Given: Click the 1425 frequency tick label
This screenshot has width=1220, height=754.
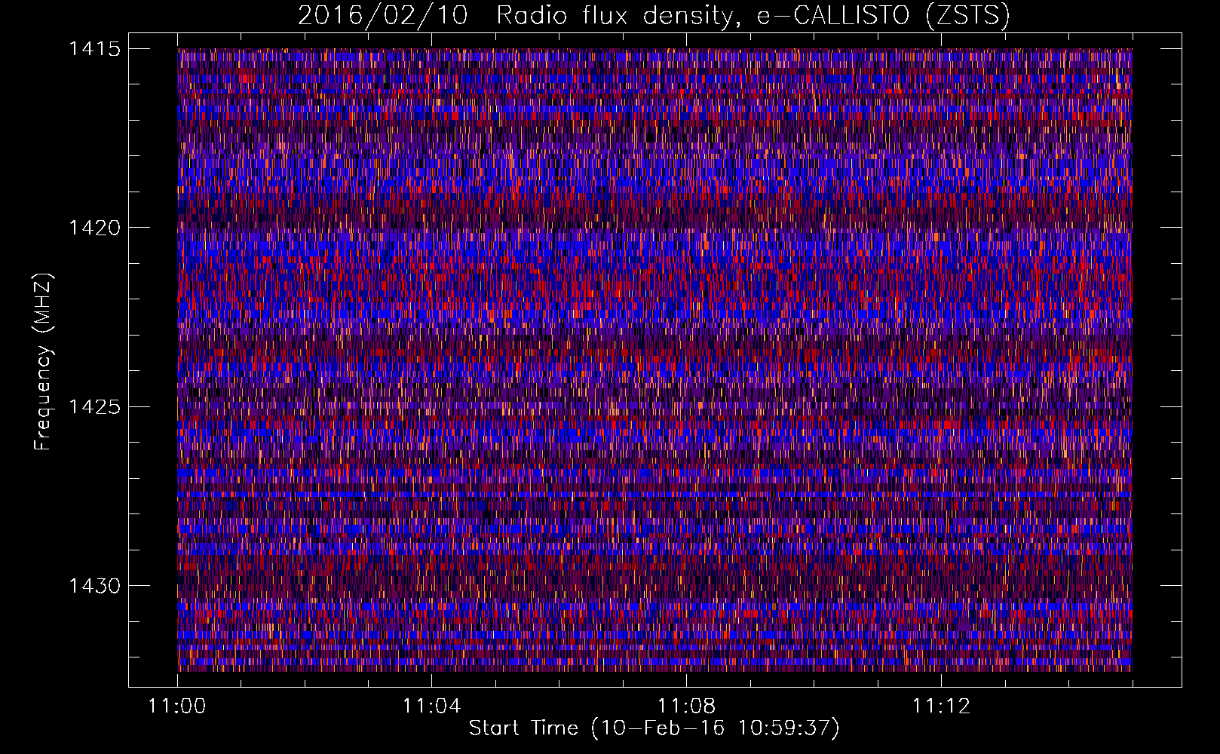Looking at the screenshot, I should coord(94,407).
